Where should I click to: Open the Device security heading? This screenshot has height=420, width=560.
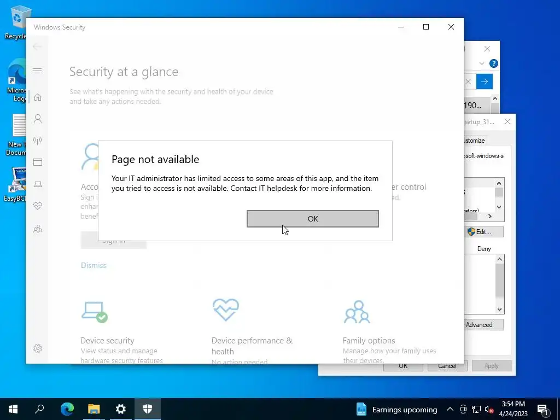(107, 340)
